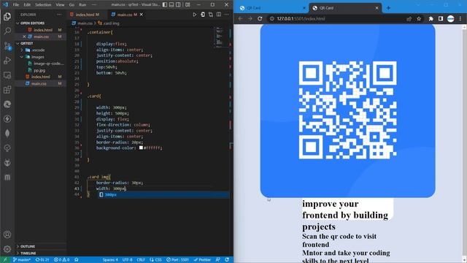
Task: Click Synchronize Changes in status bar
Action: tap(42, 260)
